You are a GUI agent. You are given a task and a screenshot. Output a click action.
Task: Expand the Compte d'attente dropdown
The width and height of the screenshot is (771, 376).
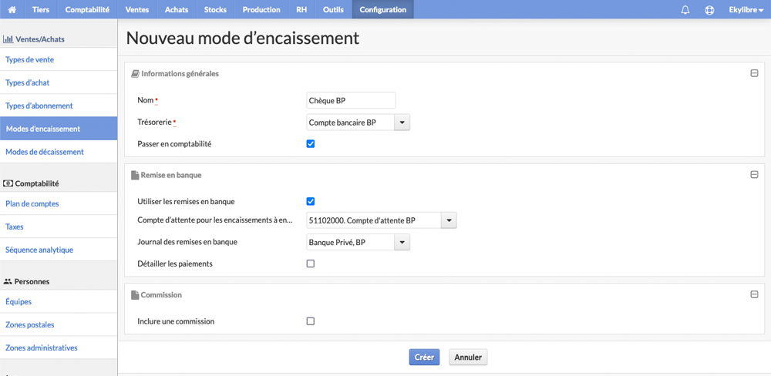449,220
